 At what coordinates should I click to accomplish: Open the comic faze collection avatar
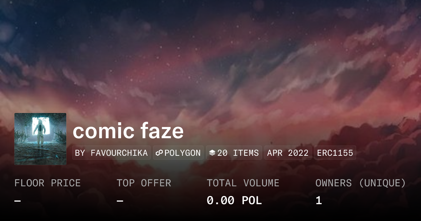(x=40, y=139)
